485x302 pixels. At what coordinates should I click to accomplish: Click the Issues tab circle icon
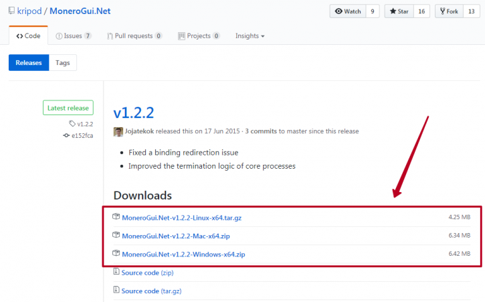pyautogui.click(x=59, y=36)
